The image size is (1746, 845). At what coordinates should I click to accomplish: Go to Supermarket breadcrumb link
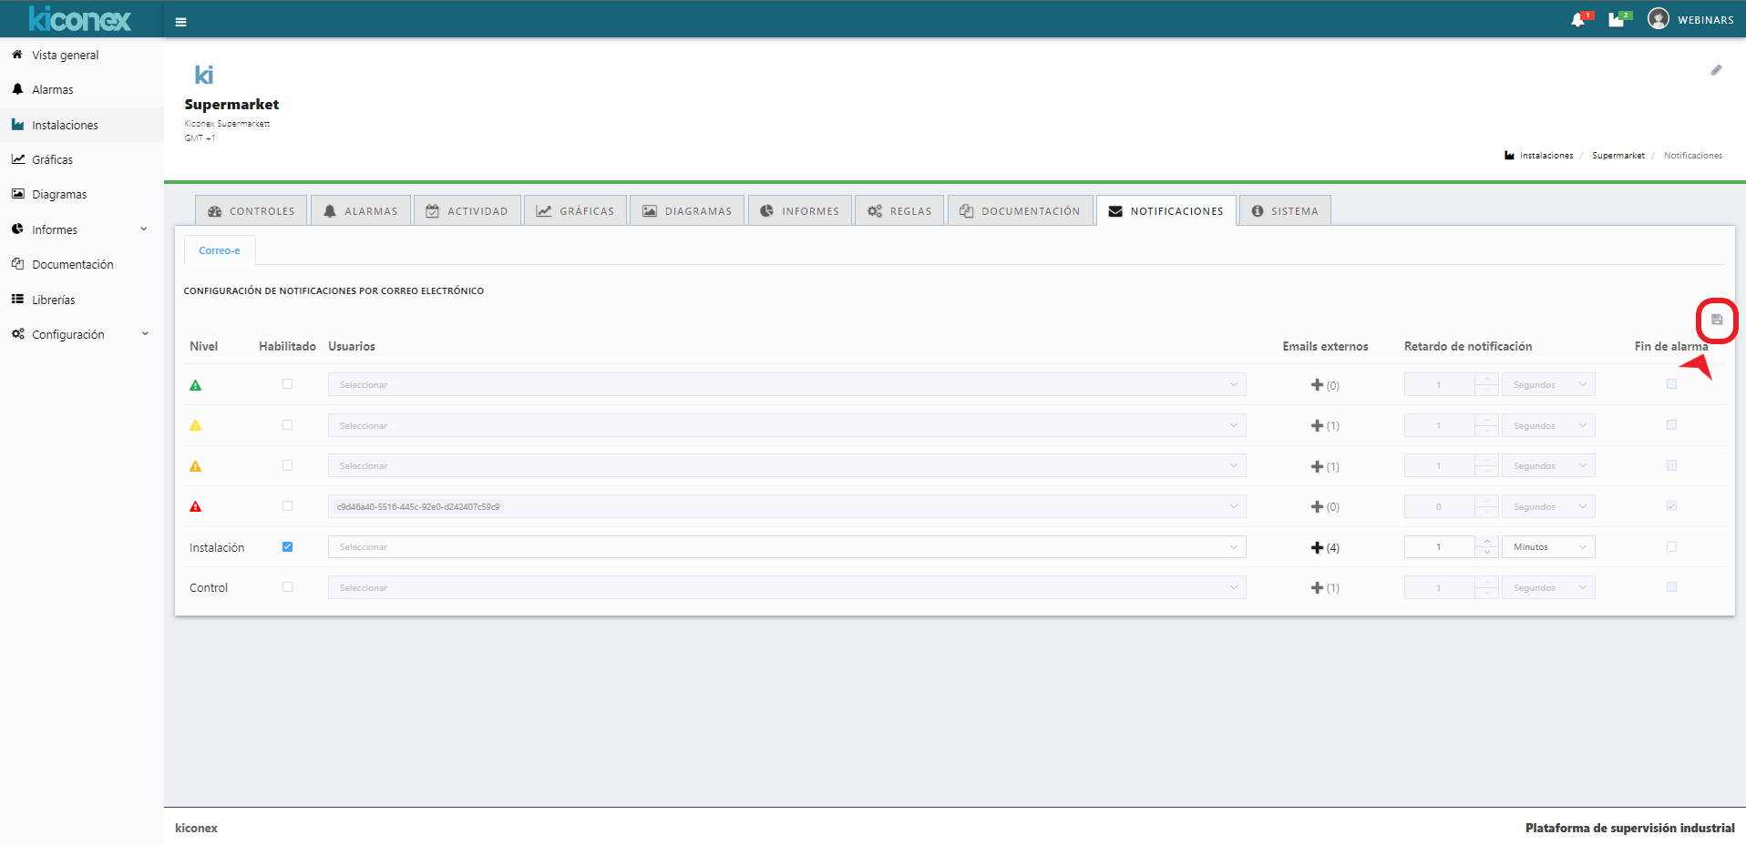(1618, 156)
